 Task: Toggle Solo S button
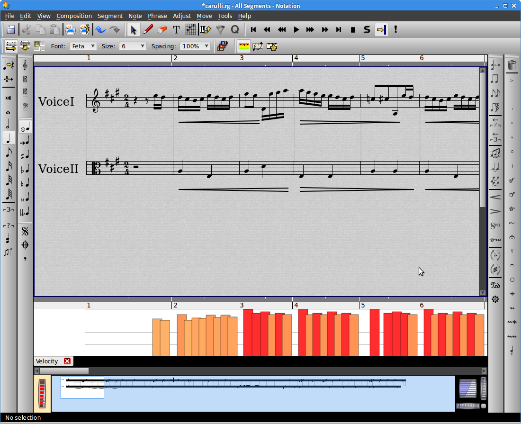367,29
